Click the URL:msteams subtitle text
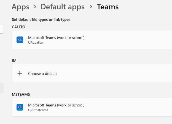Image resolution: width=172 pixels, height=124 pixels. tap(38, 110)
